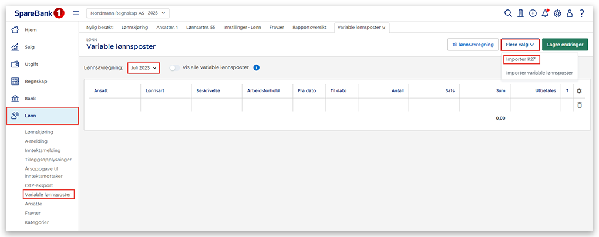599x237 pixels.
Task: Delete row with trash can icon
Action: click(579, 105)
